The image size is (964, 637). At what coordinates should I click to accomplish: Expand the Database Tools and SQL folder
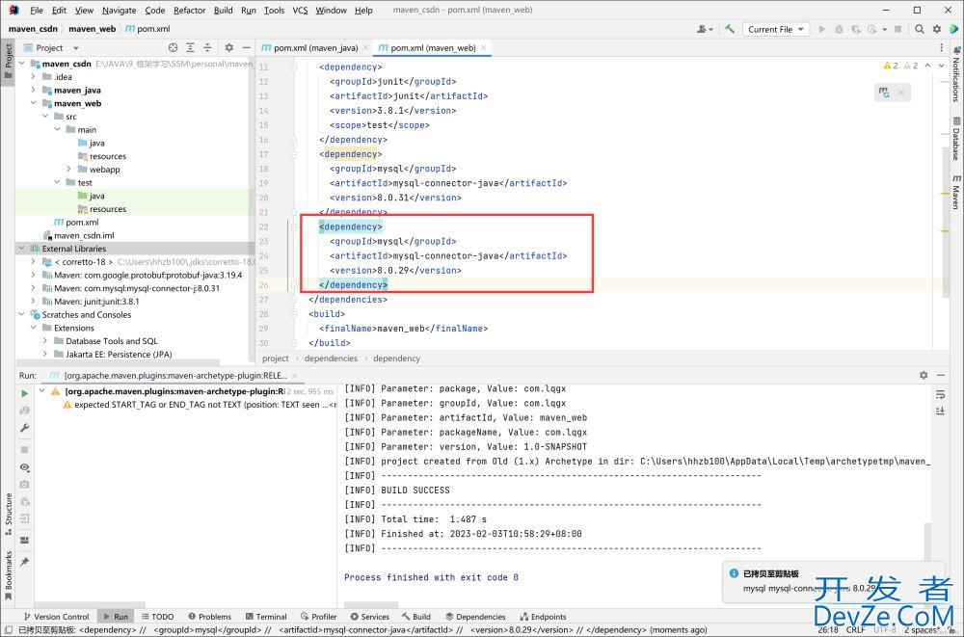45,340
